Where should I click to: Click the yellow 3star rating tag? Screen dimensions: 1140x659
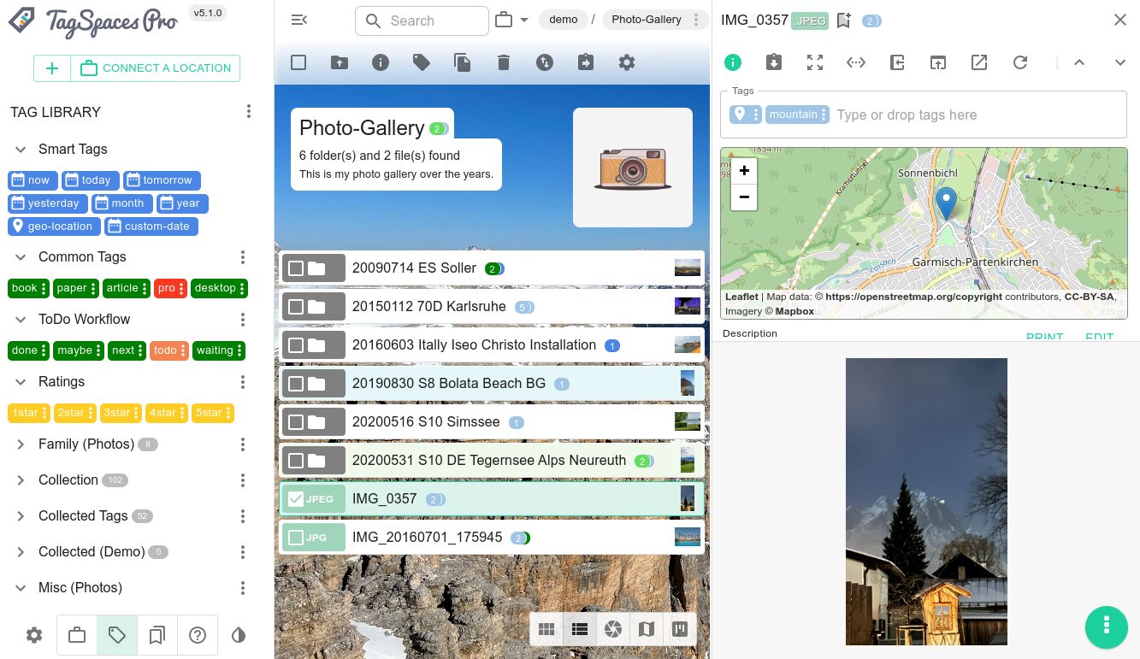click(121, 413)
